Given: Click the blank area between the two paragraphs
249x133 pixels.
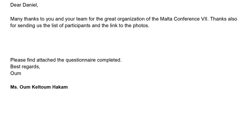Looking at the screenshot, I should tap(124, 43).
